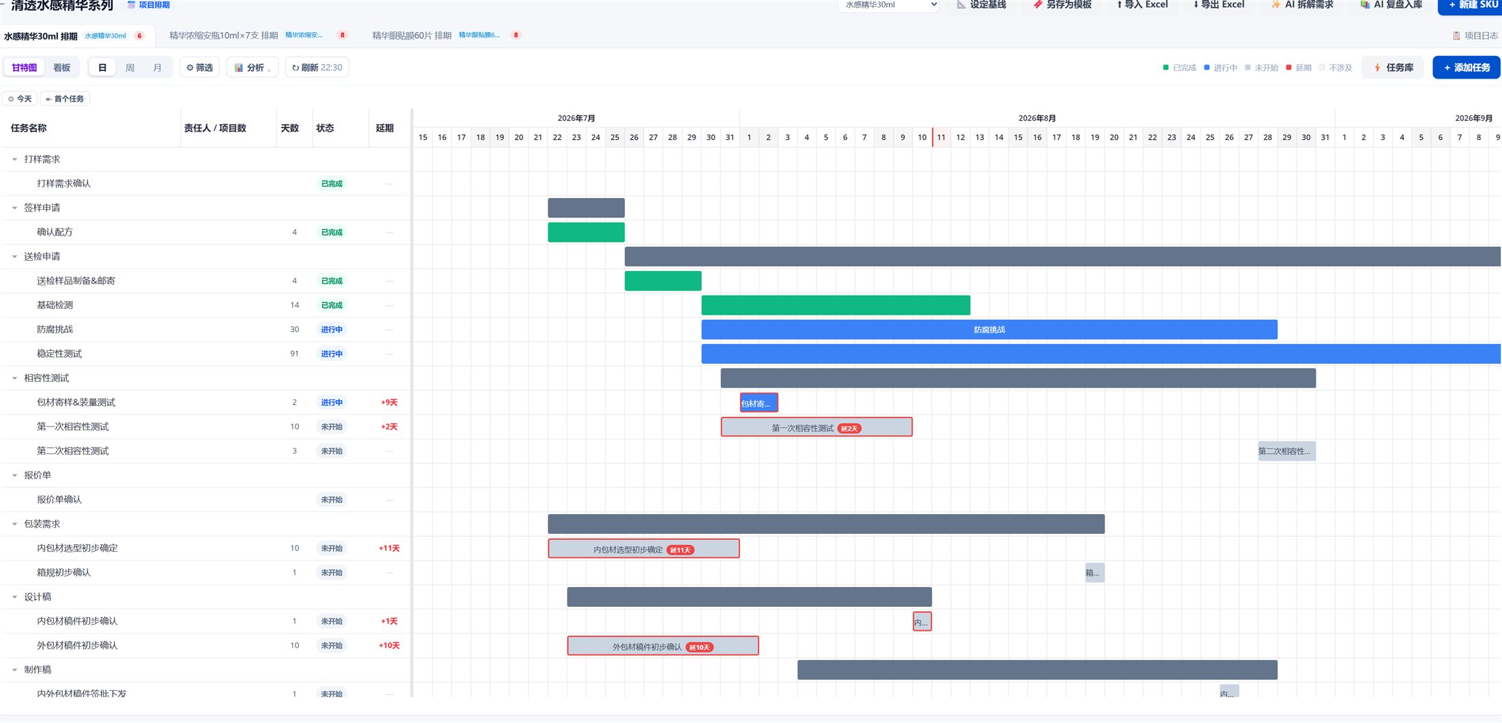Open the 水感精华30ml SKU dropdown
The image size is (1502, 723).
coord(889,5)
